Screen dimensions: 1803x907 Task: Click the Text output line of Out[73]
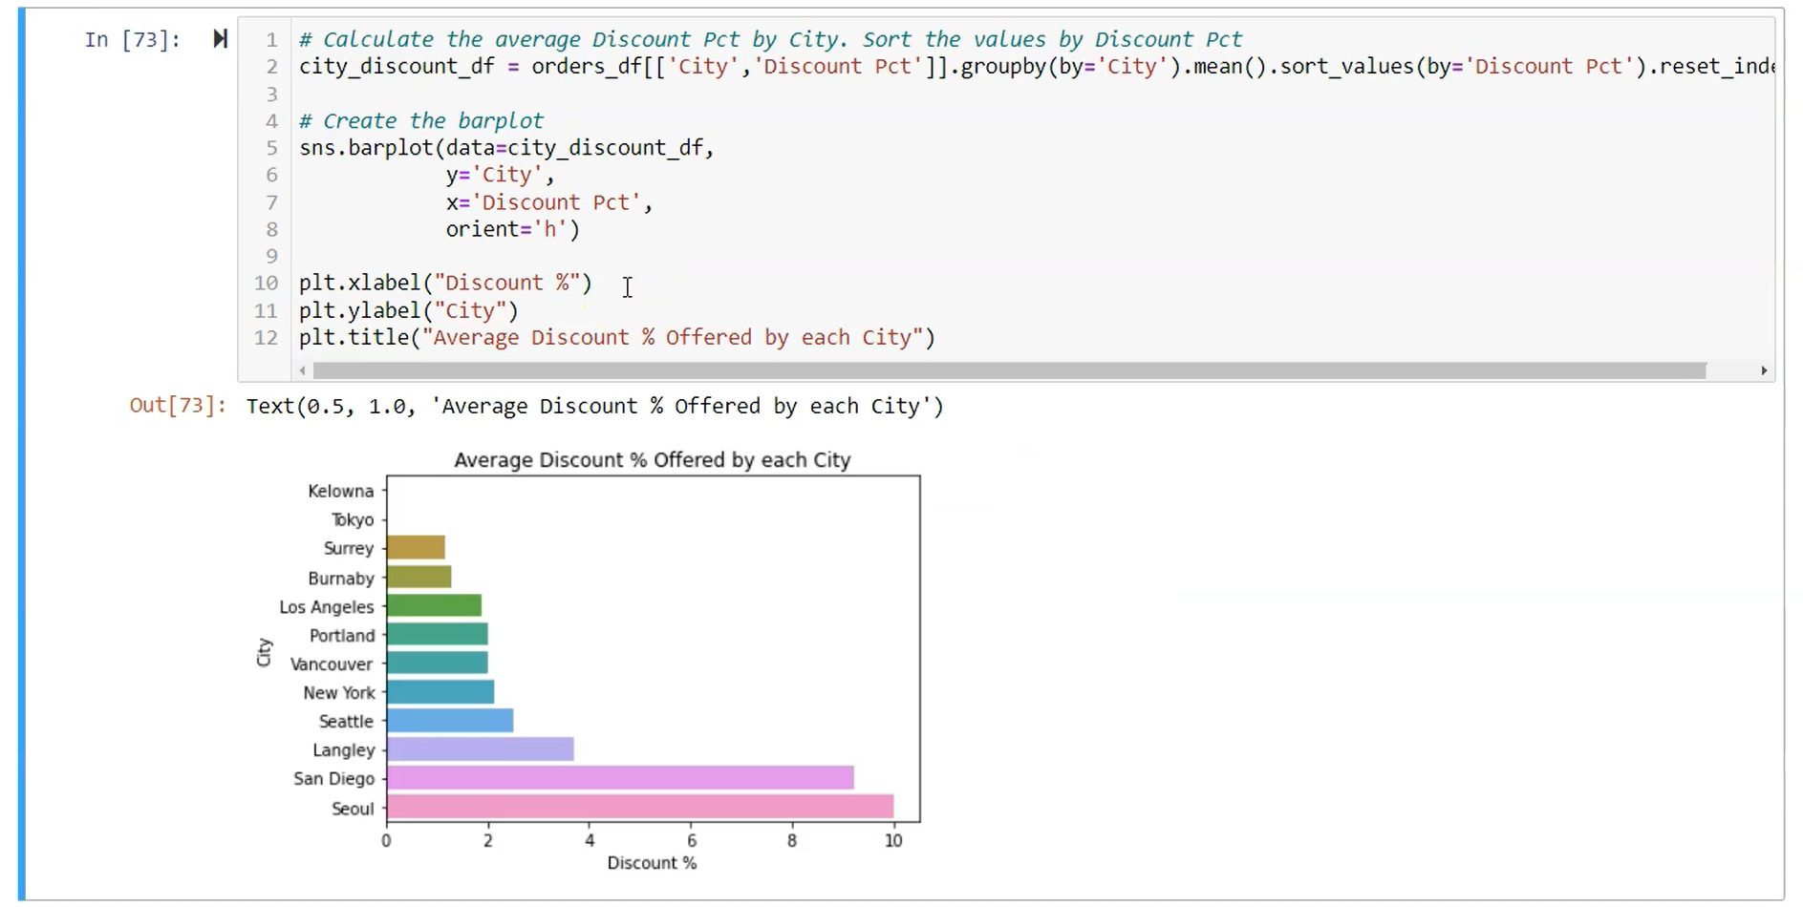594,407
